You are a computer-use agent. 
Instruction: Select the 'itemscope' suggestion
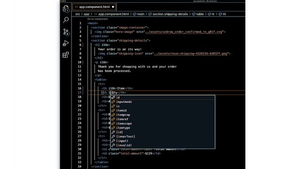[x=163, y=123]
